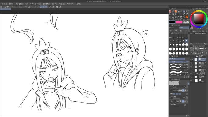Toggle the first highlighted snap-to-ruler button
Image resolution: width=208 pixels, height=117 pixels.
pyautogui.click(x=41, y=7)
